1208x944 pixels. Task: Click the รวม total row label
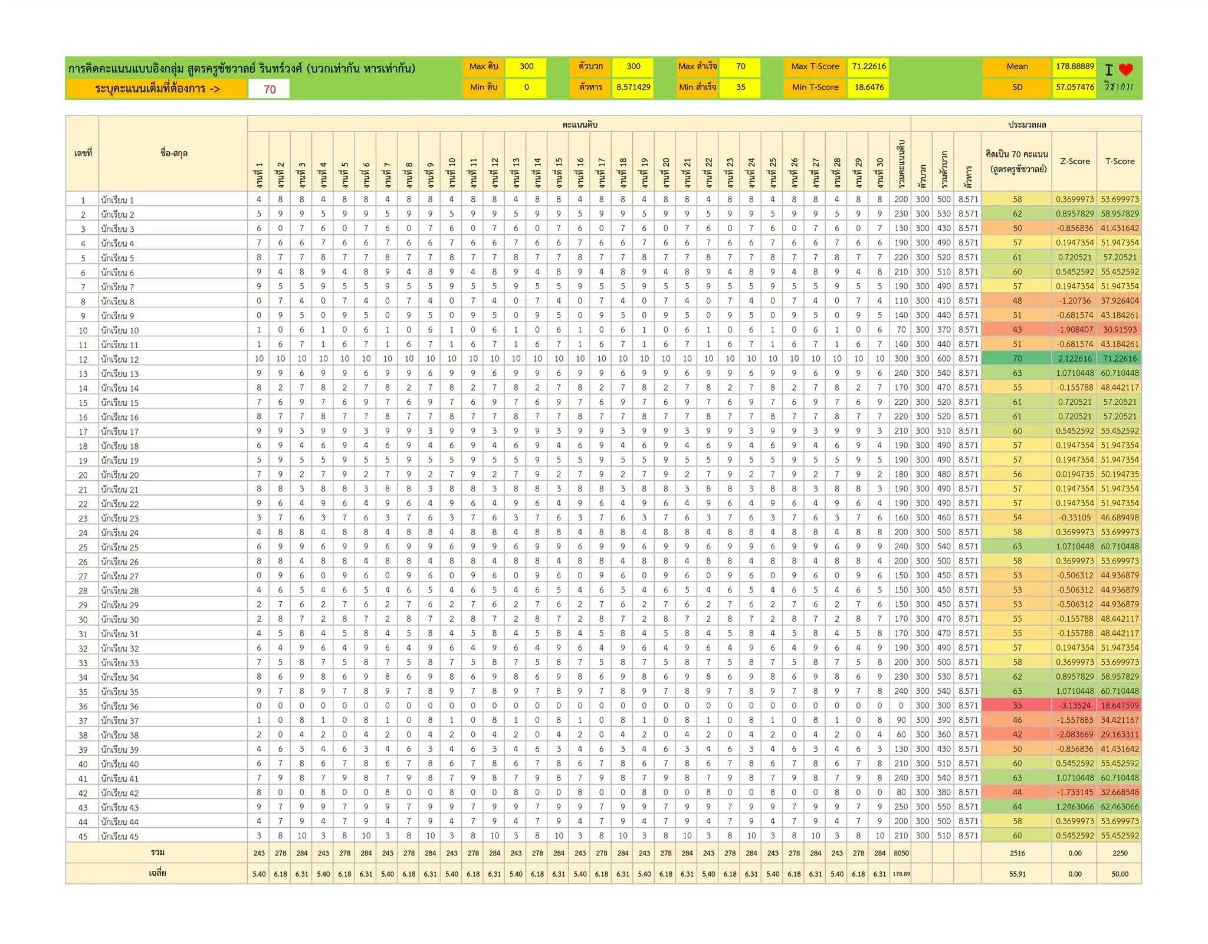157,853
